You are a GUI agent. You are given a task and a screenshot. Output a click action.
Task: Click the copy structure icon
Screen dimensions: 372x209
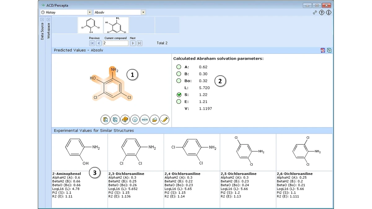[115, 120]
